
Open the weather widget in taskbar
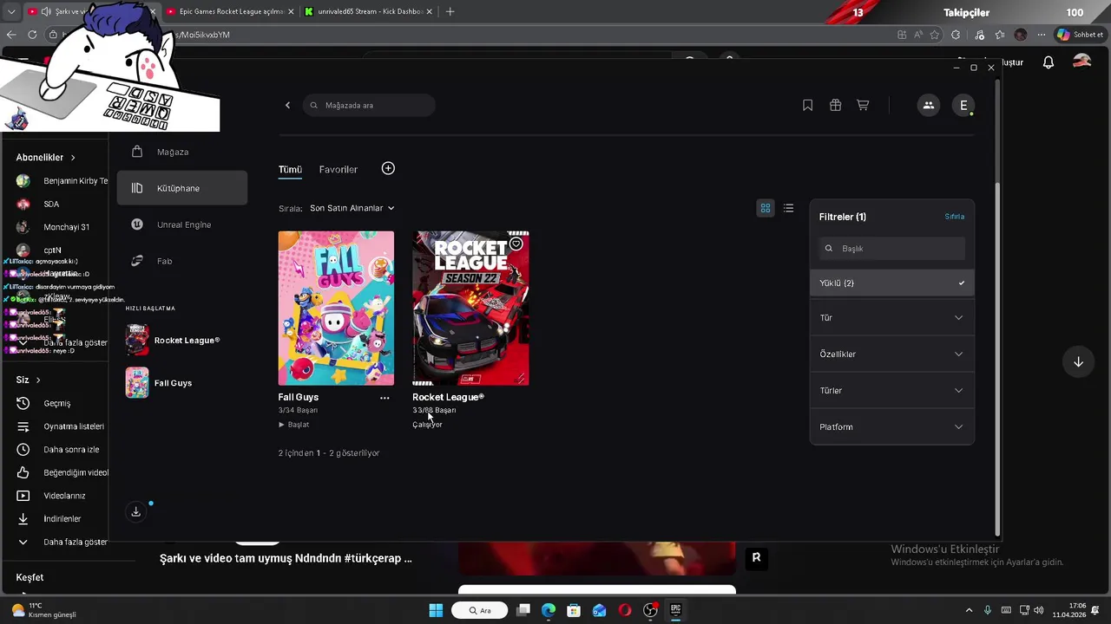point(43,610)
